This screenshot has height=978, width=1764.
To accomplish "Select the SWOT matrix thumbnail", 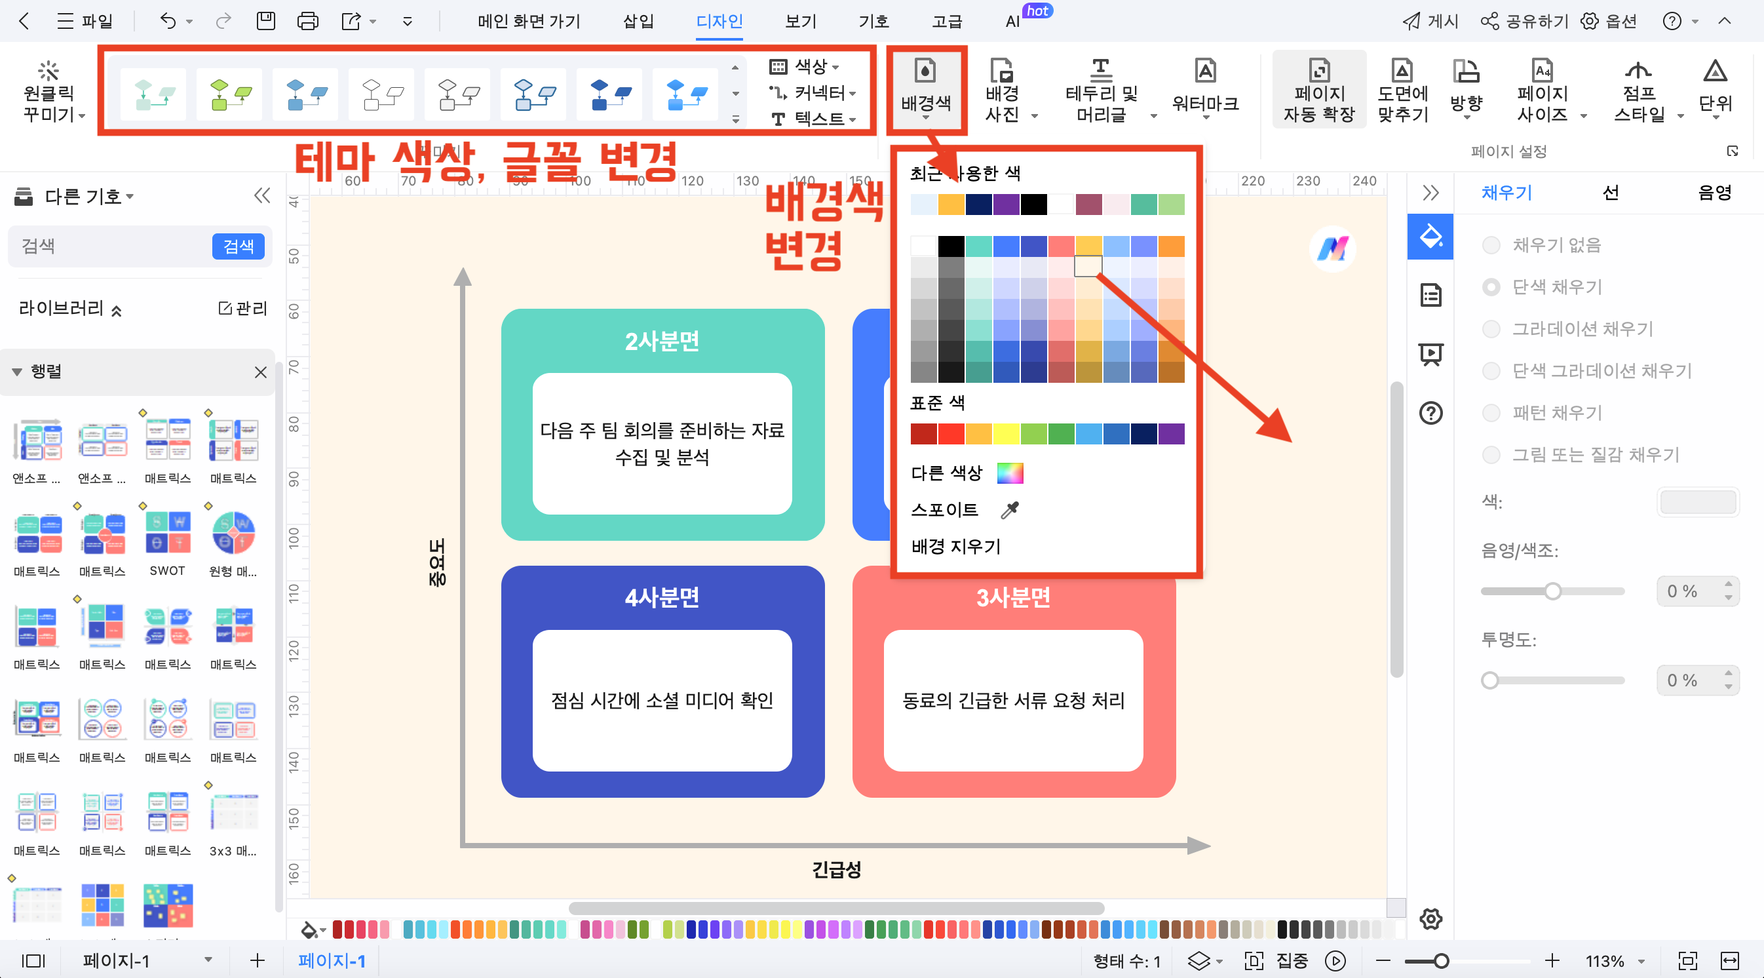I will click(167, 533).
